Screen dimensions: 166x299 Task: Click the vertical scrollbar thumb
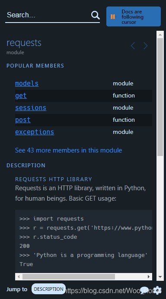click(160, 97)
